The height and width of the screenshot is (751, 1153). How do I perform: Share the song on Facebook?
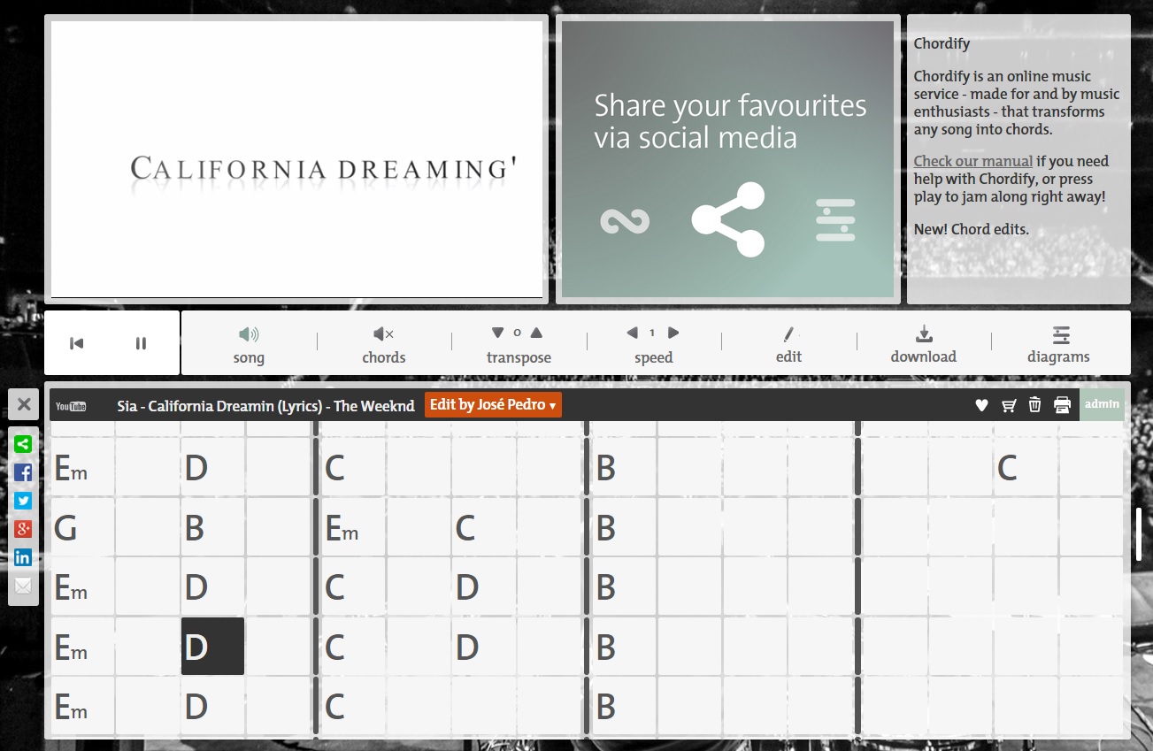tap(23, 472)
